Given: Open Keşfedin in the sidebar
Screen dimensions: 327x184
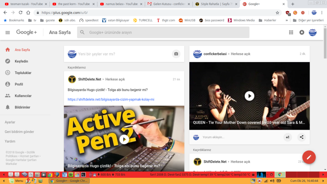Looking at the screenshot, I should click(x=21, y=61).
